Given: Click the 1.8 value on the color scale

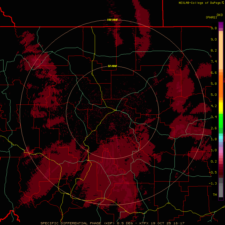Looking at the screenshot, I should click(214, 139).
